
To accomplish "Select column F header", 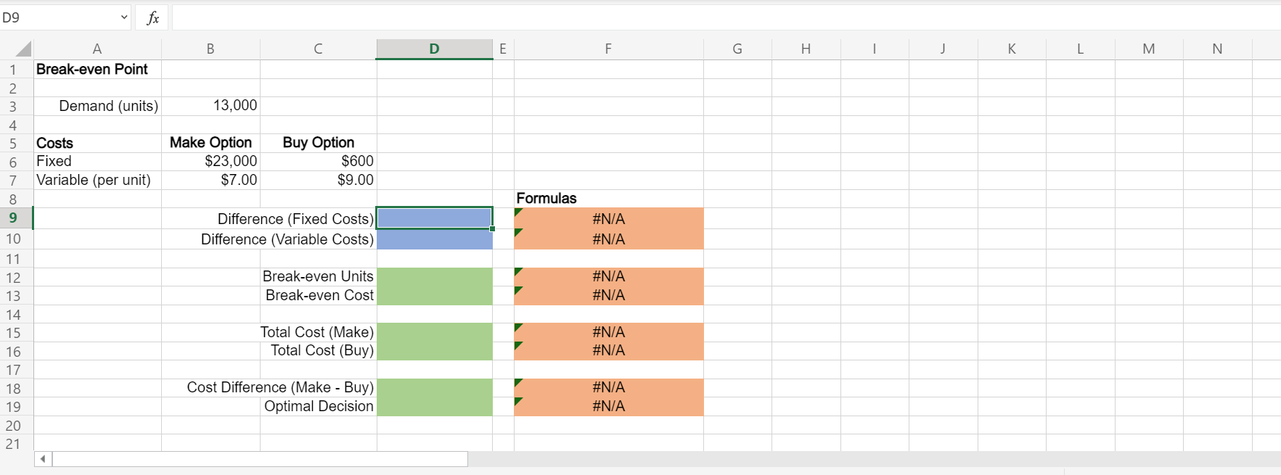I will point(608,49).
